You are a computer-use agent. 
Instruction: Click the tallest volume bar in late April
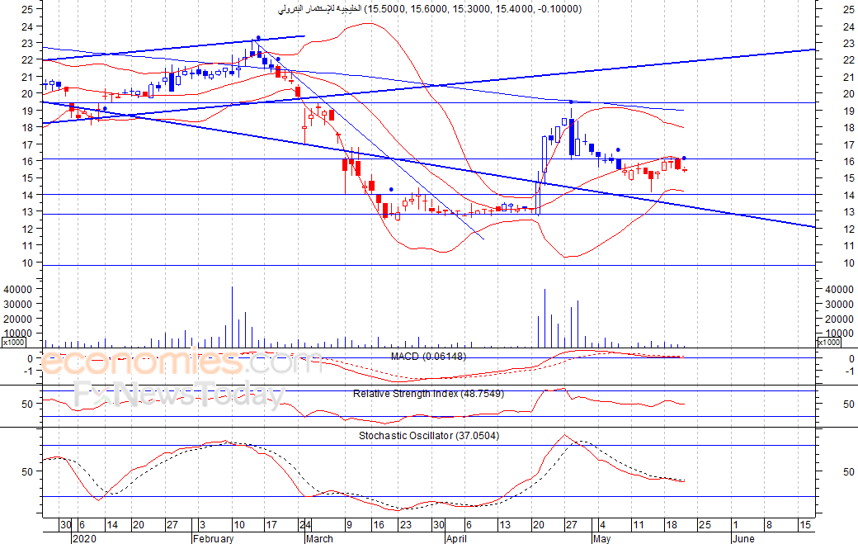(545, 318)
